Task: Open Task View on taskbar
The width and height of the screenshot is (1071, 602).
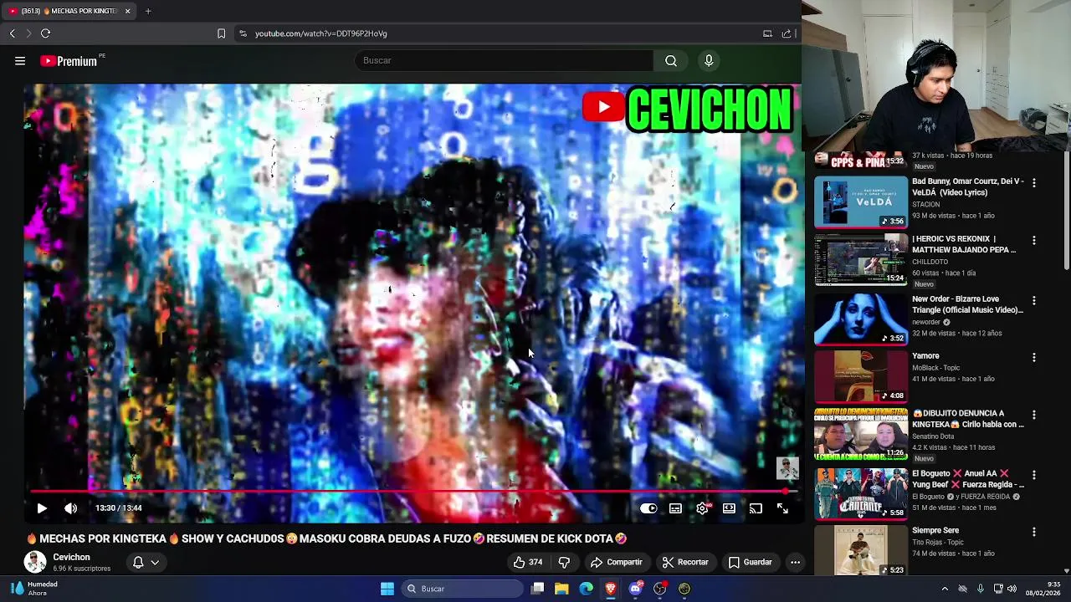Action: [x=538, y=589]
